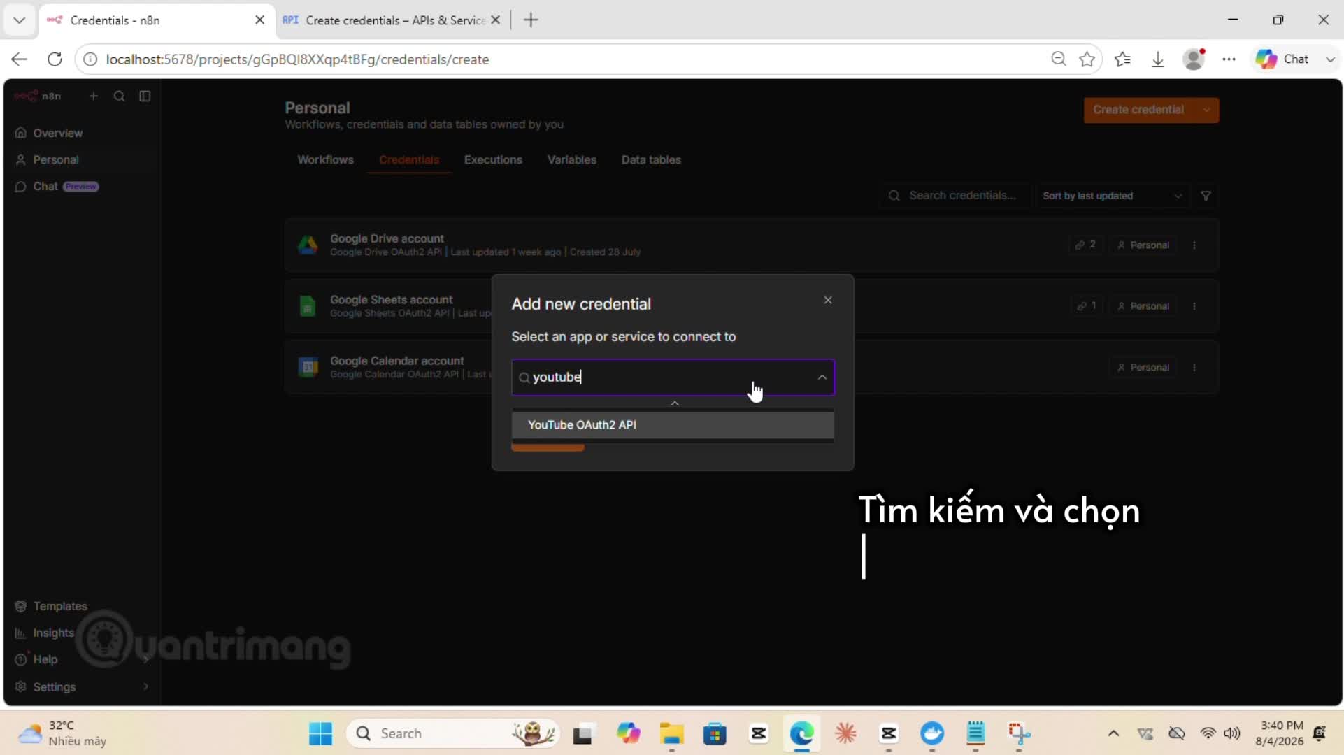
Task: Select YouTube OAuth2 API option
Action: tap(672, 425)
